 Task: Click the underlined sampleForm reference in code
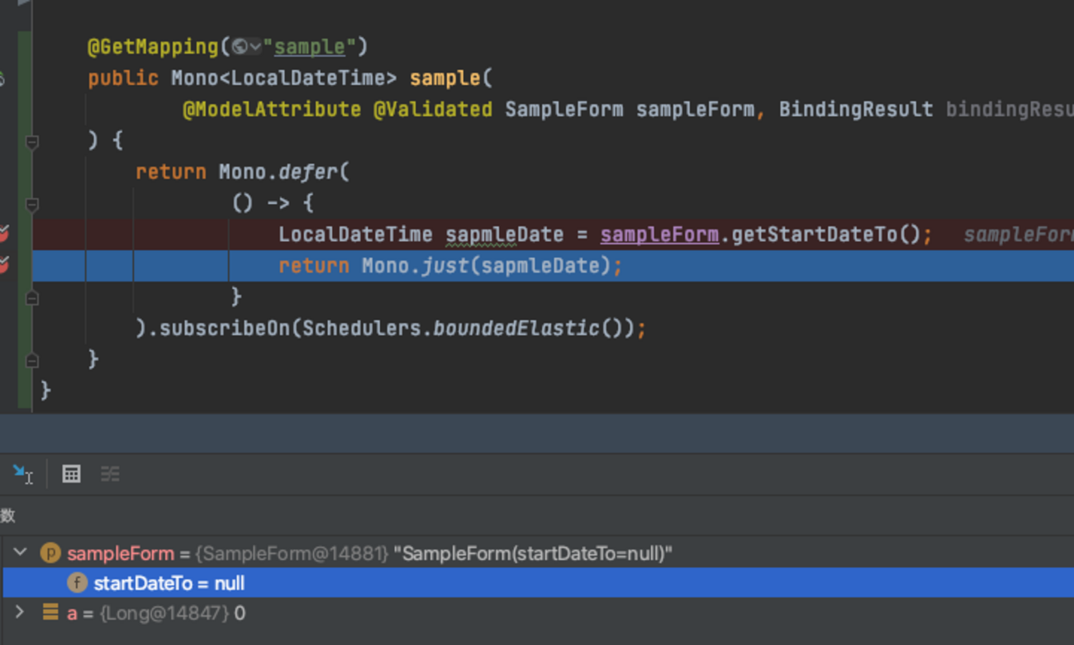[658, 234]
